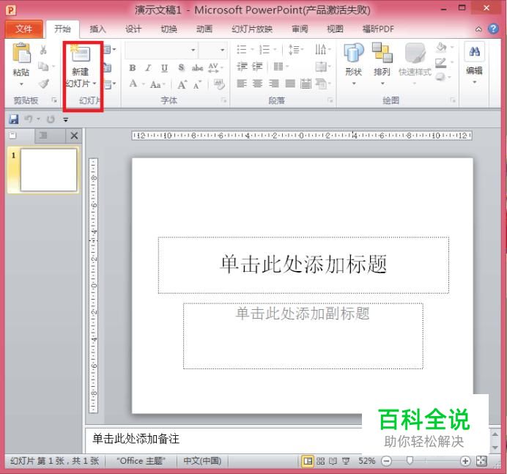The image size is (507, 474).
Task: Switch to Animations (动画) tab
Action: (x=204, y=29)
